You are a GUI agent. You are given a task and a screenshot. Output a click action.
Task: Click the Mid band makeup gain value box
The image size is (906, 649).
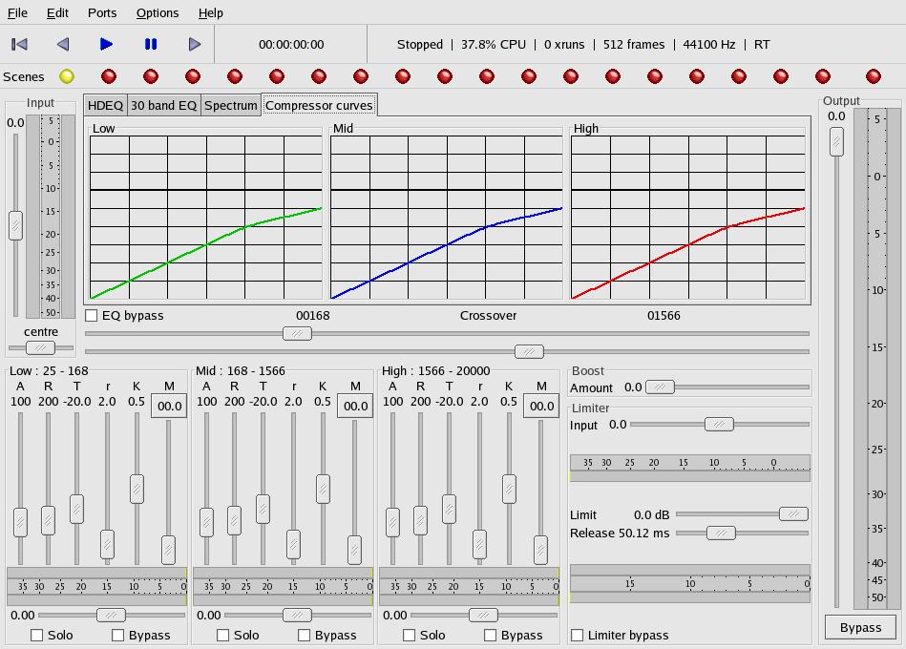355,406
